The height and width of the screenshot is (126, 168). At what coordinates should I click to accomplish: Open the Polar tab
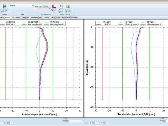[x=41, y=18]
